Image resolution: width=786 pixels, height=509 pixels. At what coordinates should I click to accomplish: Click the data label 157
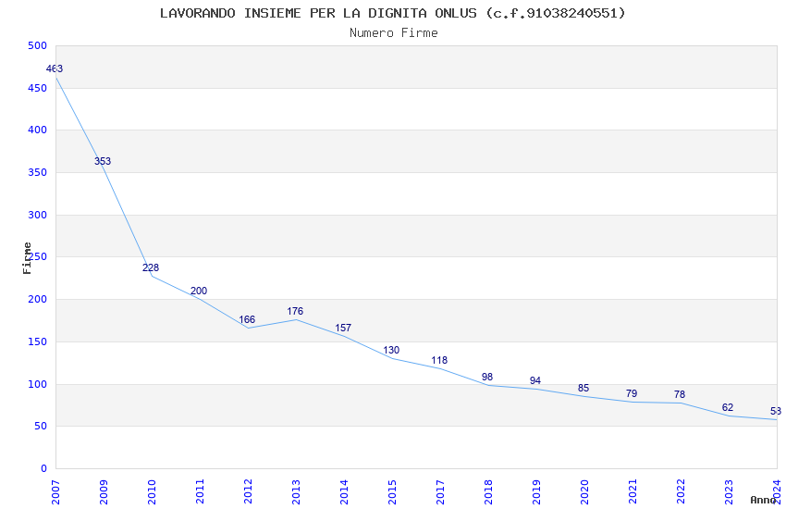tap(343, 328)
